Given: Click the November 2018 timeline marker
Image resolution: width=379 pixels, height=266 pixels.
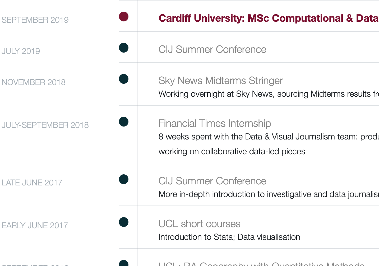Looking at the screenshot, I should point(124,79).
